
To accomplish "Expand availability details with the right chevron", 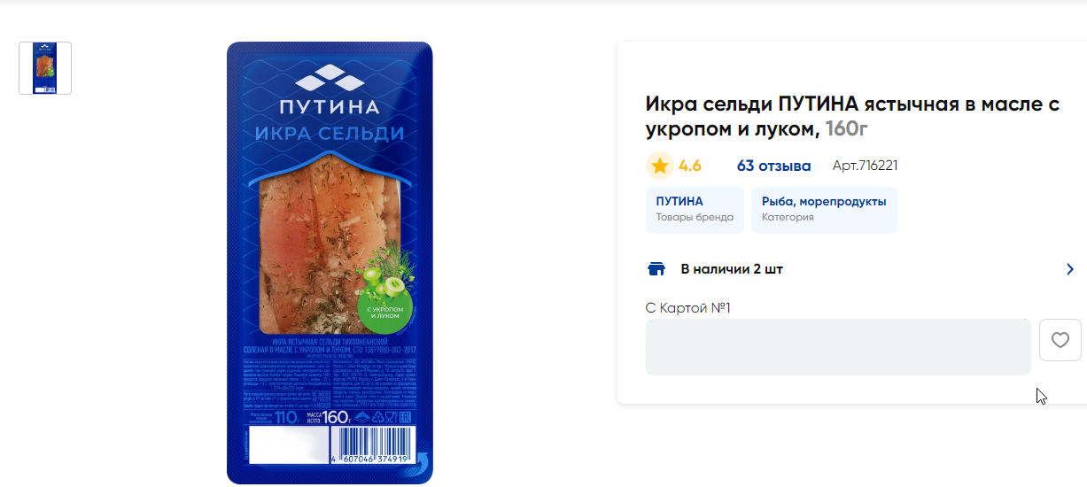I will (1070, 269).
